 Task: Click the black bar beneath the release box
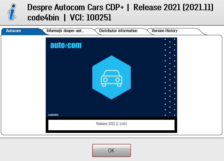pos(111,131)
